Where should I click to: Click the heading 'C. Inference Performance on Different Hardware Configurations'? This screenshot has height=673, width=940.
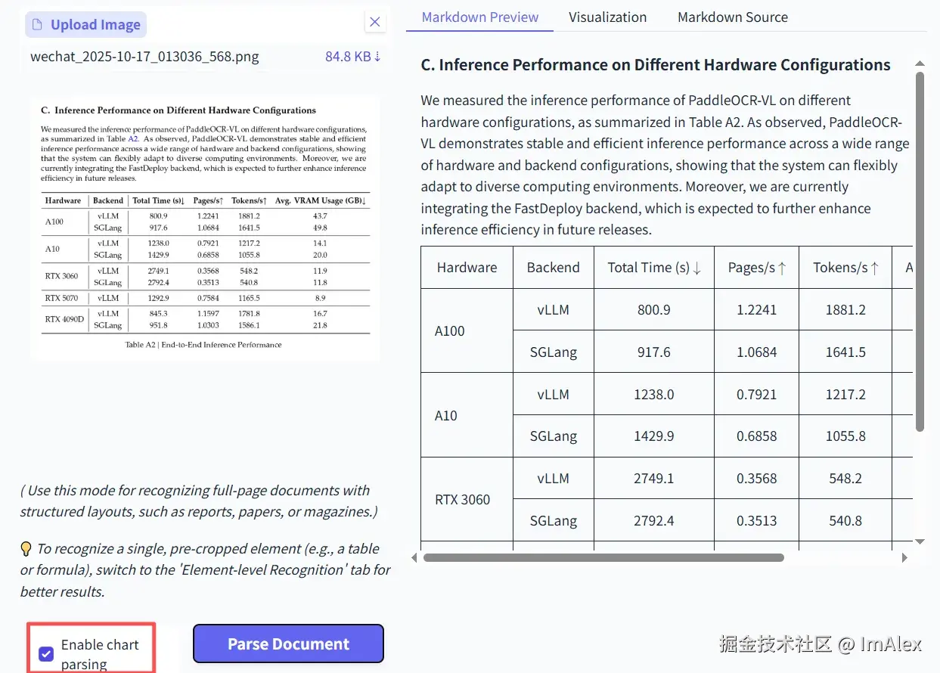coord(656,65)
